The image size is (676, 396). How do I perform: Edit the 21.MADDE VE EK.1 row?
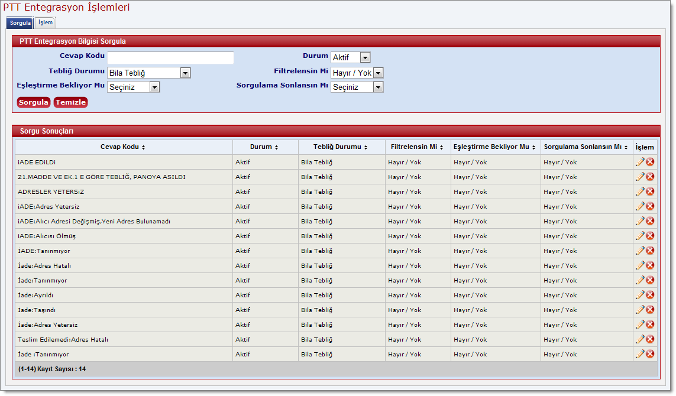click(x=640, y=177)
